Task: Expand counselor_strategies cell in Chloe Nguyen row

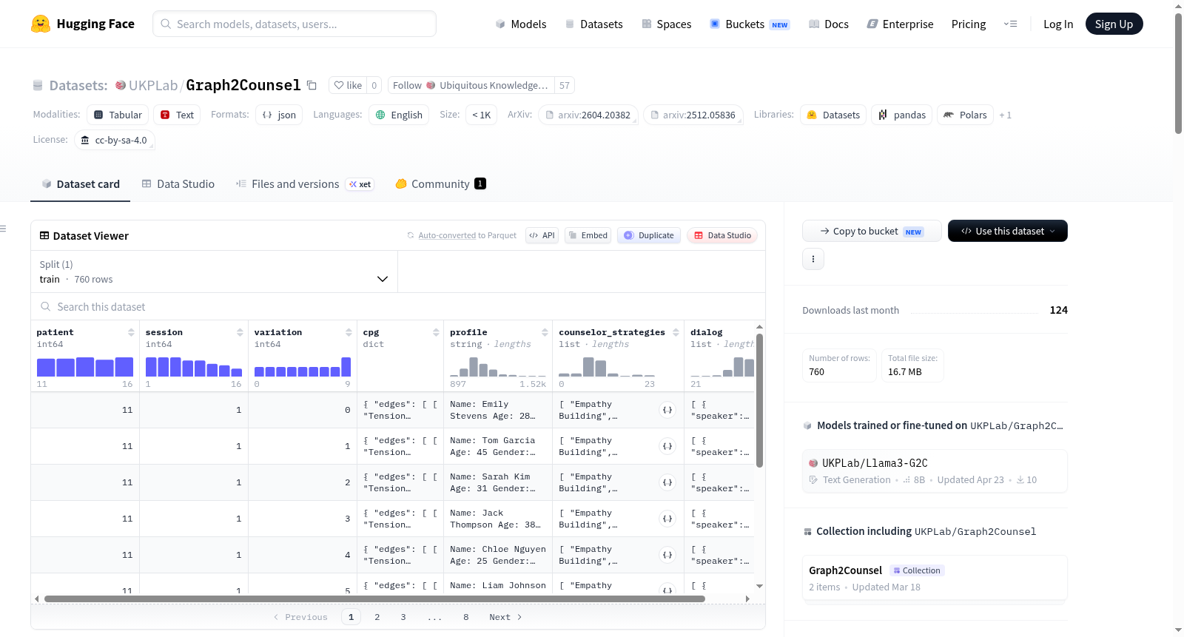Action: click(667, 555)
